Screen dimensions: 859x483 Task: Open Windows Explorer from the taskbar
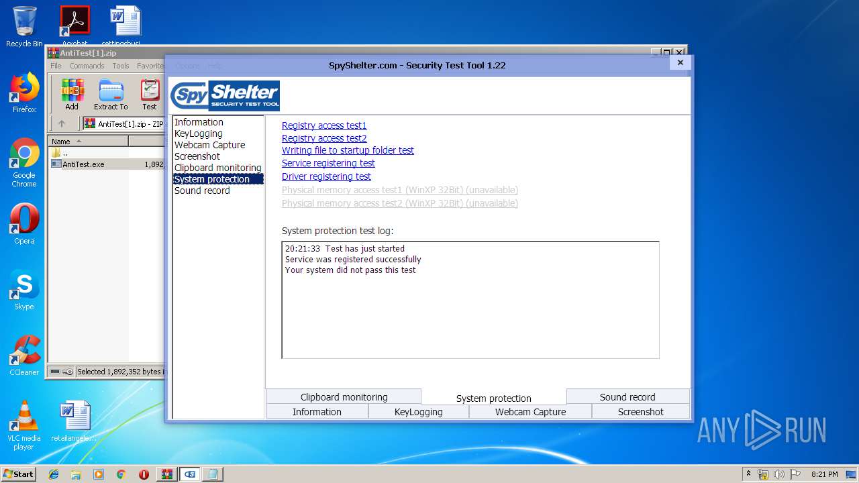coord(76,474)
